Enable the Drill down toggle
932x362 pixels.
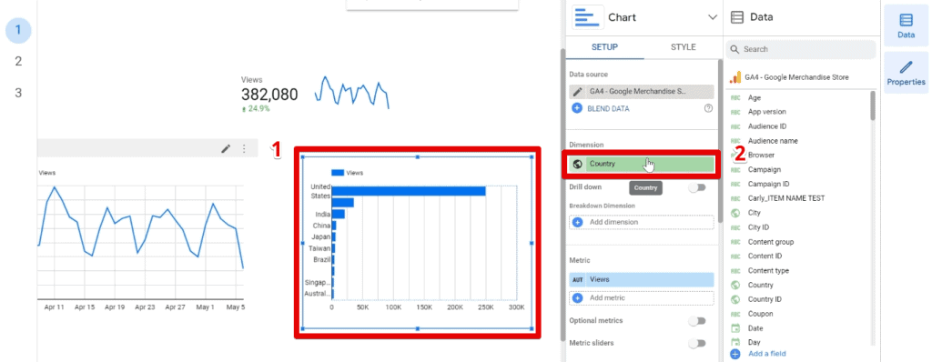[696, 187]
